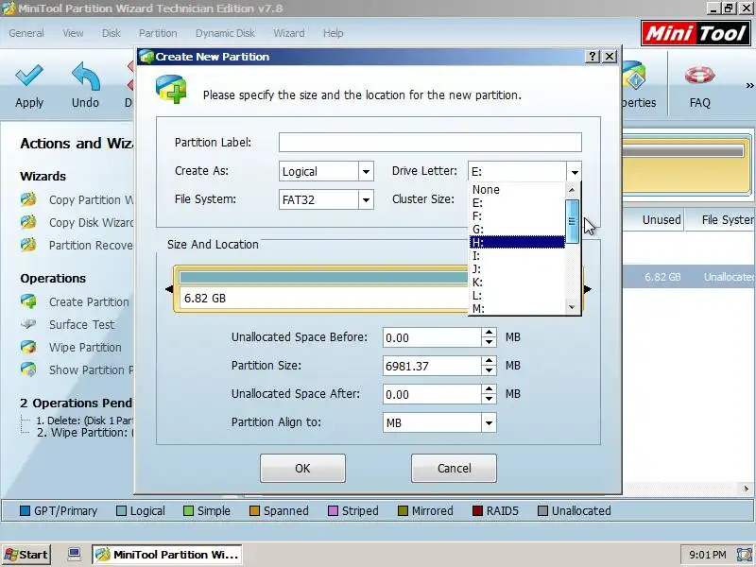The image size is (756, 567).
Task: Click the Apply checkmark icon in toolbar
Action: click(x=29, y=77)
